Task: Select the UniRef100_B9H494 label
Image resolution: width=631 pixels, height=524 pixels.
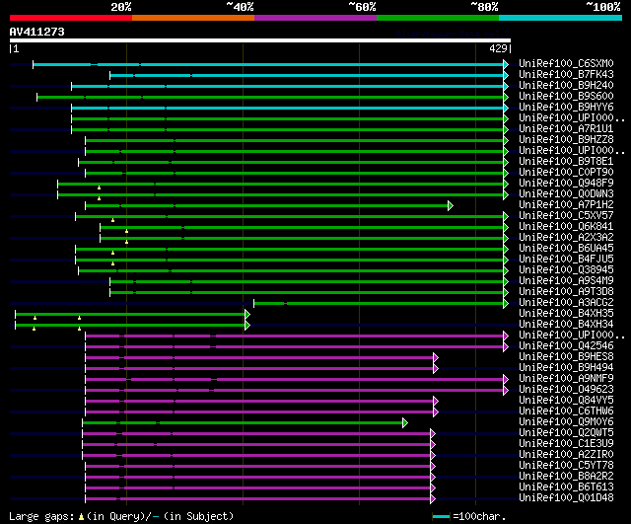Action: (566, 368)
